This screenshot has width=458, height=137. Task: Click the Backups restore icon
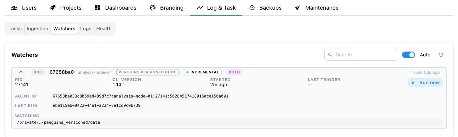pos(252,8)
